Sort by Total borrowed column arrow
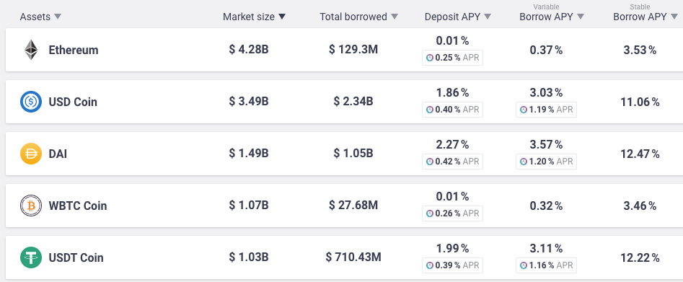683x282 pixels. pyautogui.click(x=395, y=17)
